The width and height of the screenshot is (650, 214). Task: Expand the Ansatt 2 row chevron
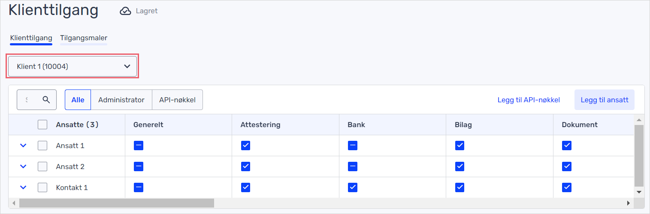point(24,166)
